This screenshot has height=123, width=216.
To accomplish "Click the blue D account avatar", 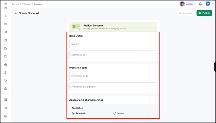I will pos(208,4).
